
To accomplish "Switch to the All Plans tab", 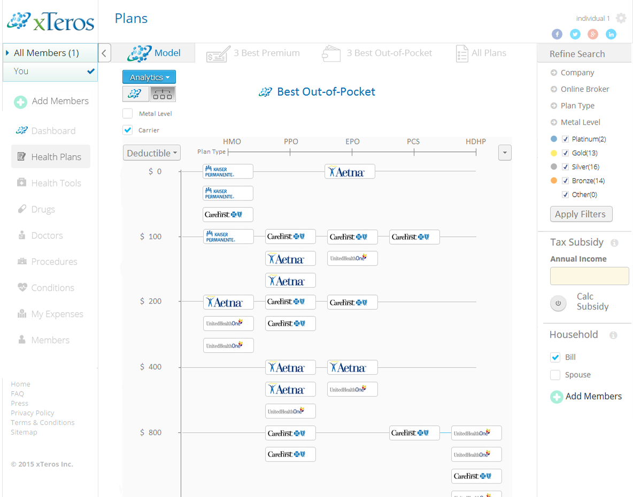I will pos(481,53).
